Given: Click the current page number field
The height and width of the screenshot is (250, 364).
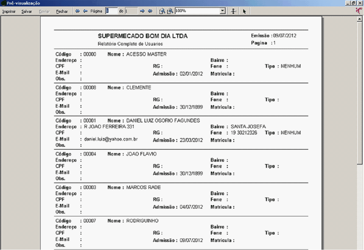Looking at the screenshot, I should coord(112,11).
